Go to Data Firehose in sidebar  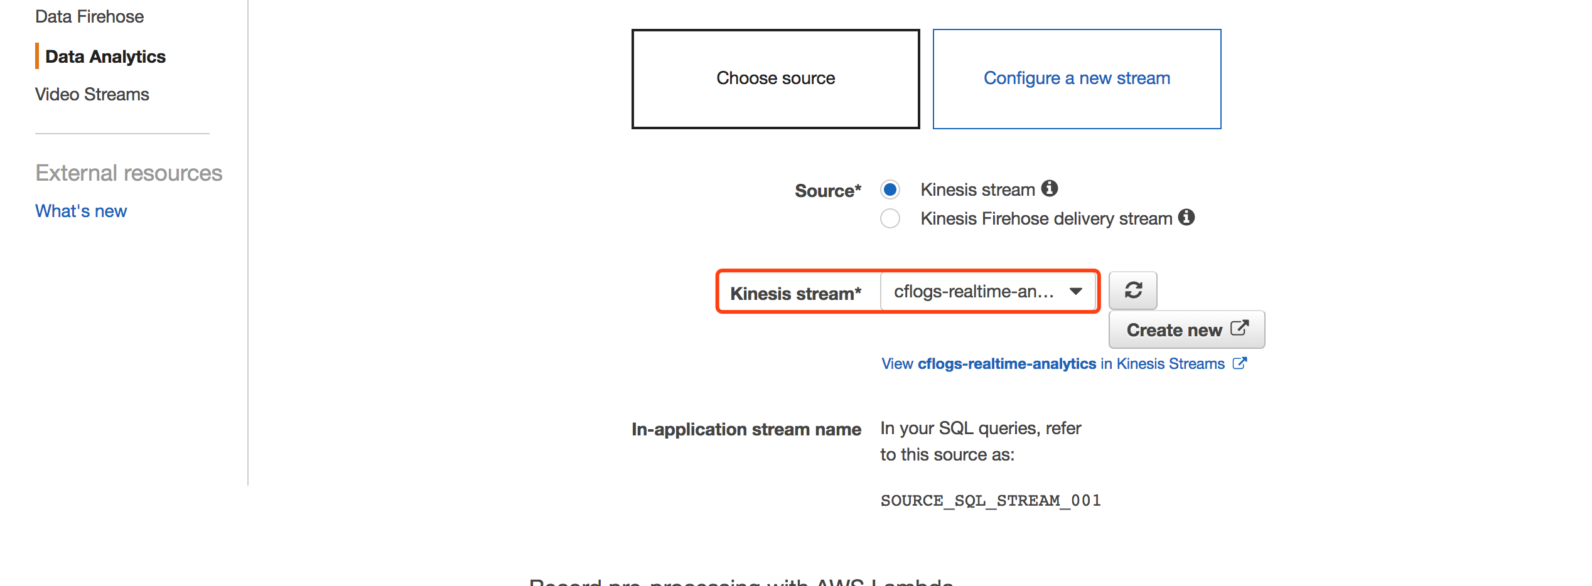click(89, 17)
